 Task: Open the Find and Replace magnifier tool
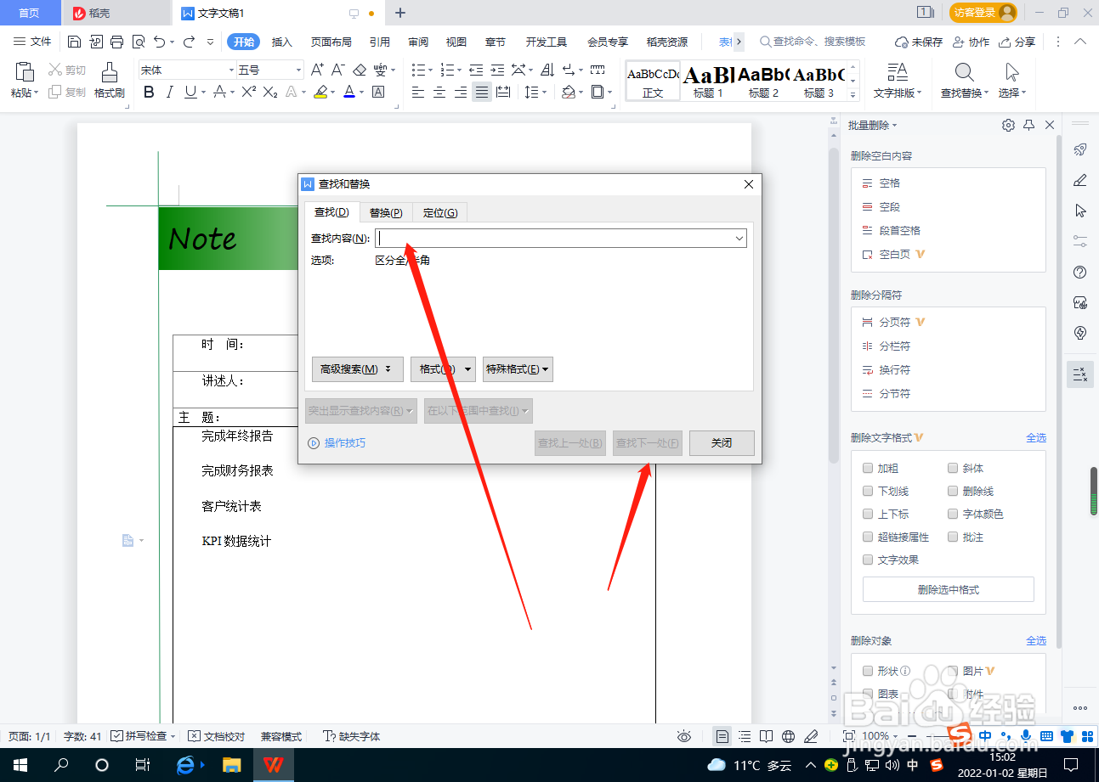(964, 73)
